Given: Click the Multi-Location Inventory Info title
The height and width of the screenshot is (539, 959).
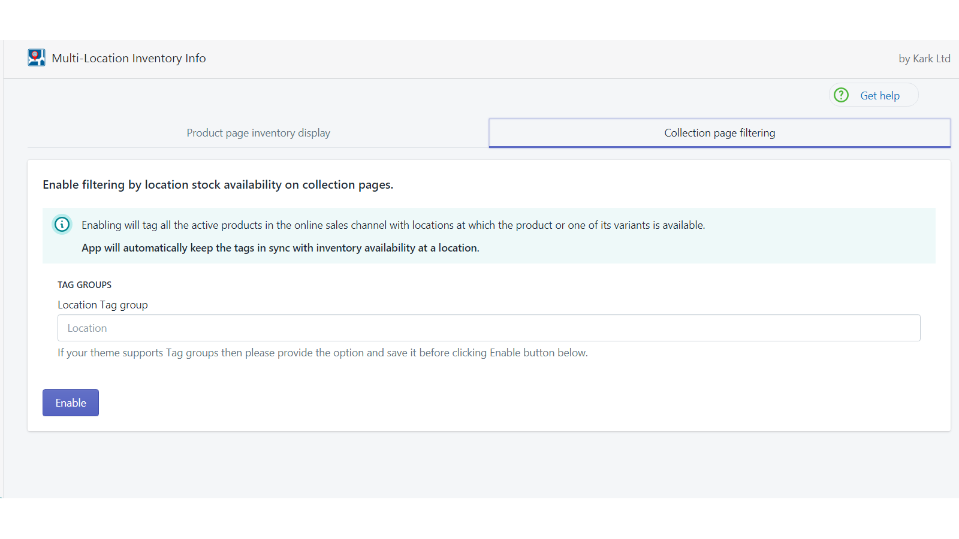Looking at the screenshot, I should tap(128, 58).
